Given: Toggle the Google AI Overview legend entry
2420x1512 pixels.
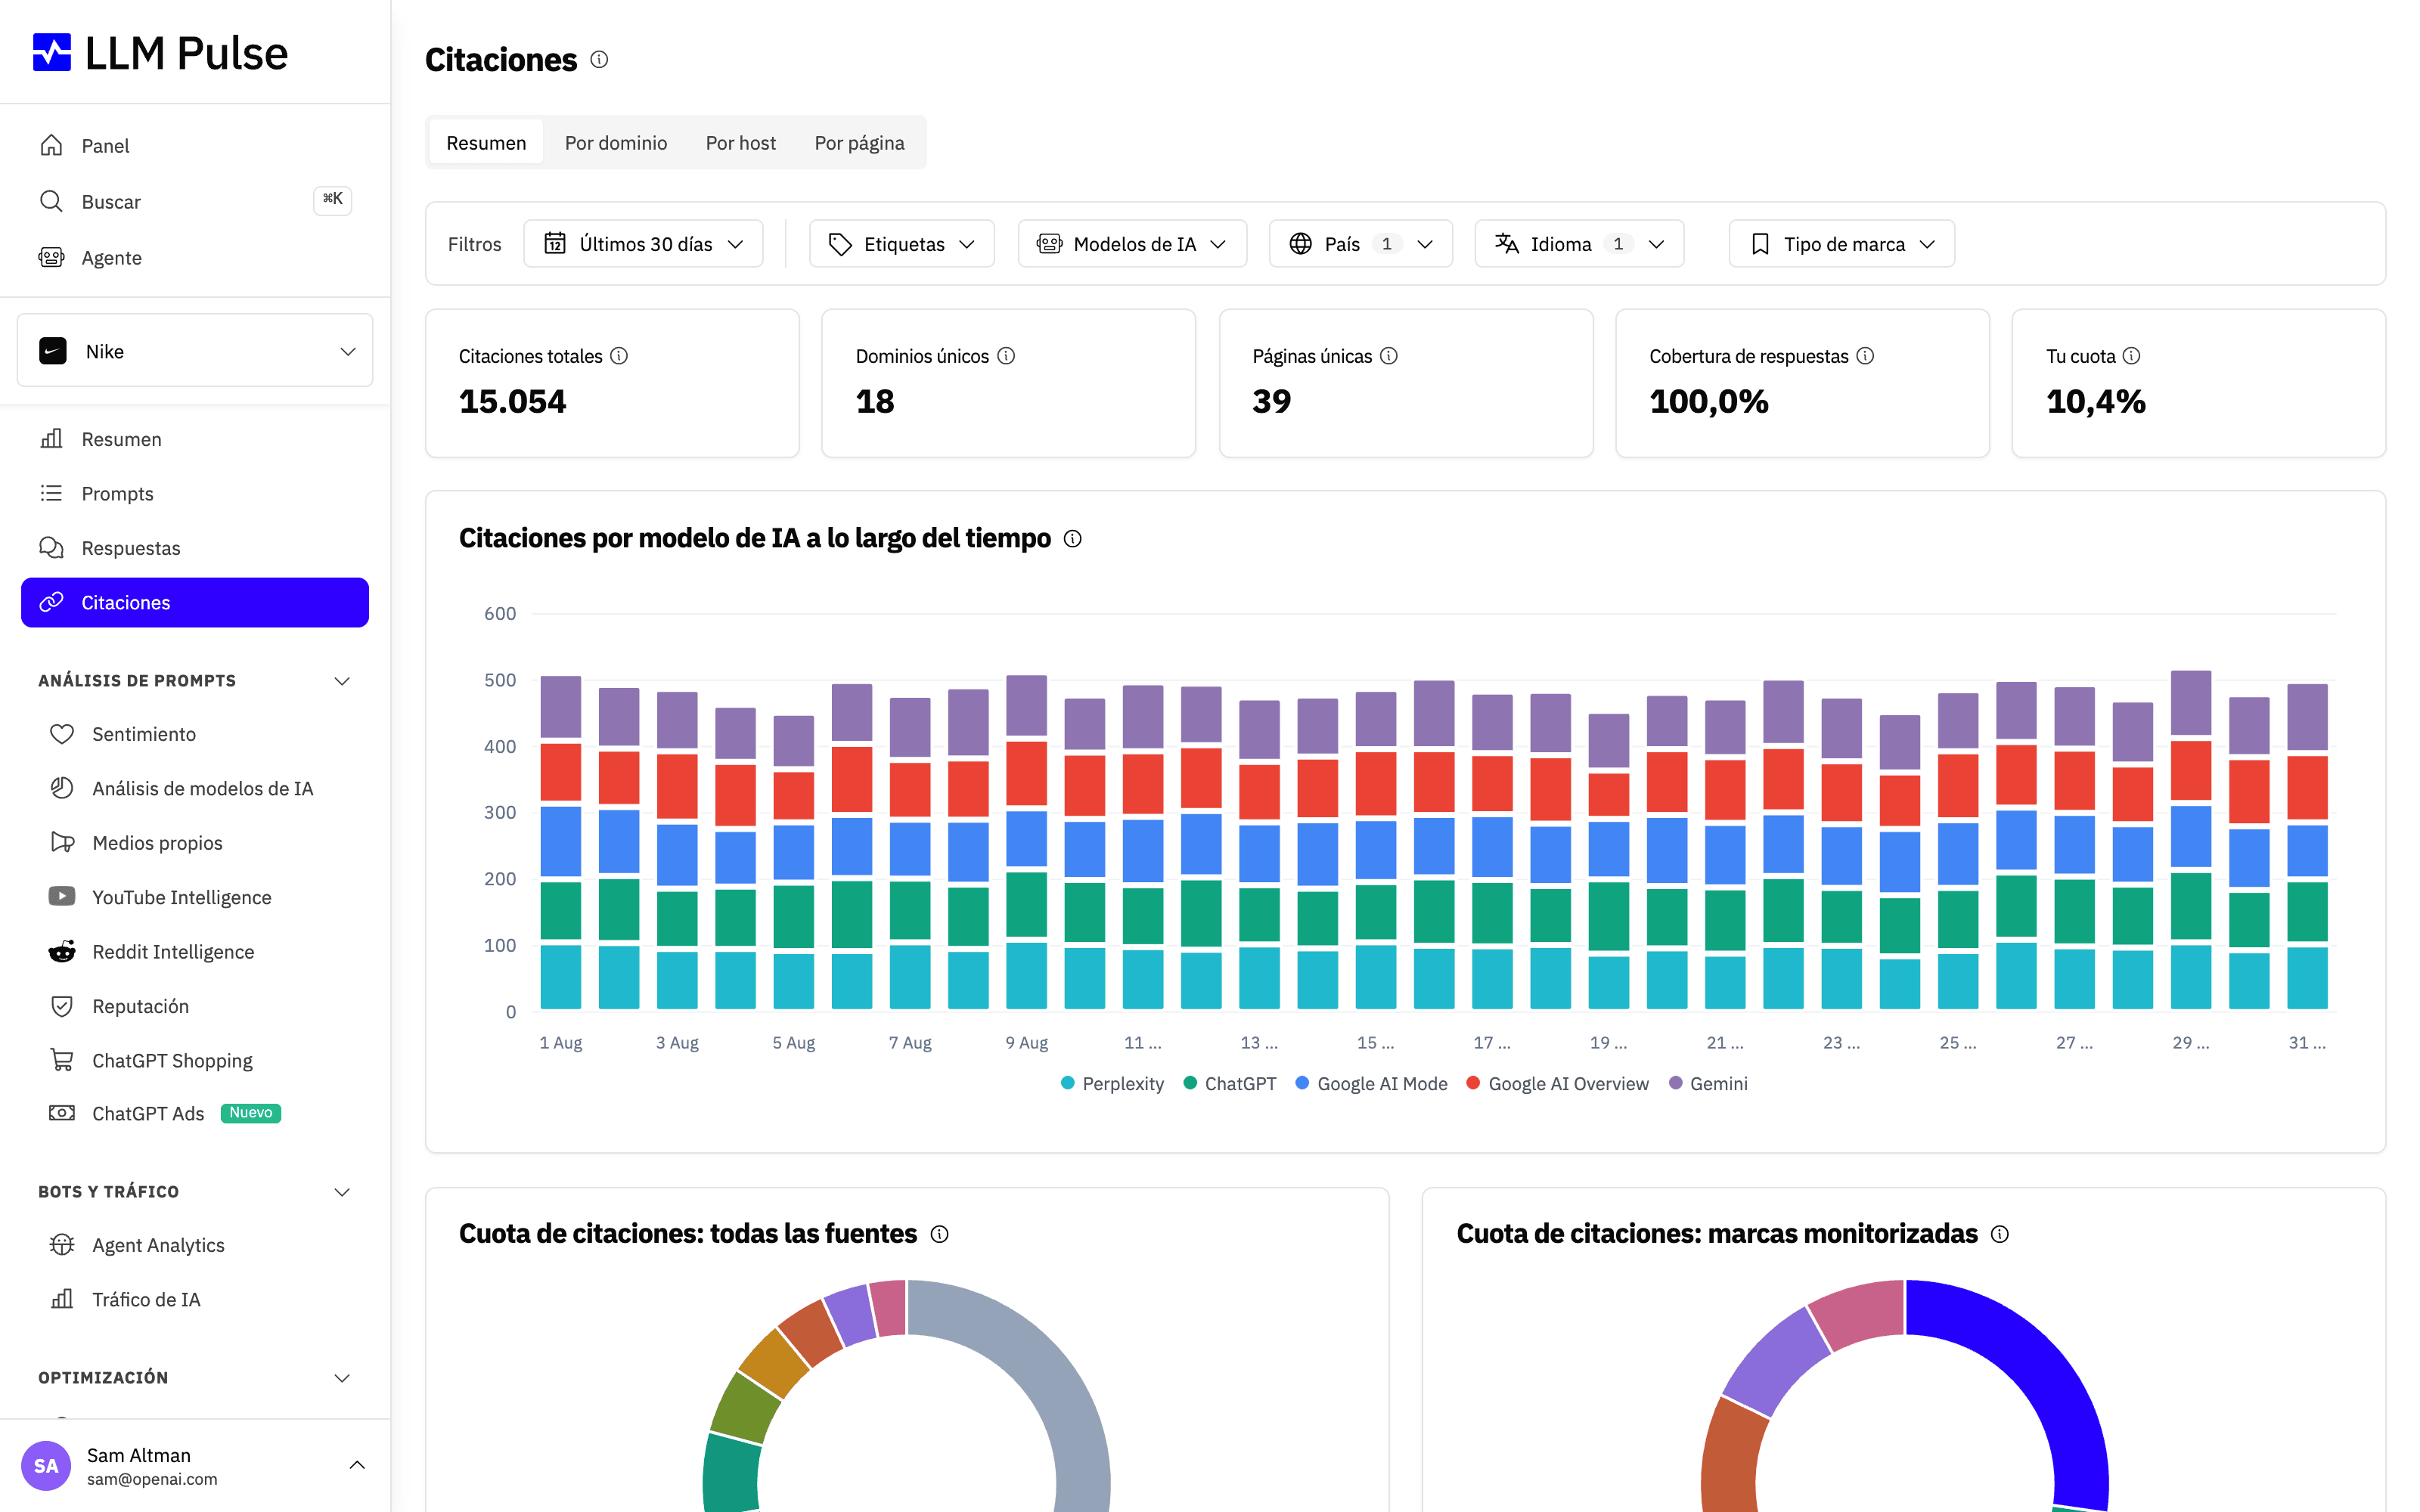Looking at the screenshot, I should [1557, 1084].
